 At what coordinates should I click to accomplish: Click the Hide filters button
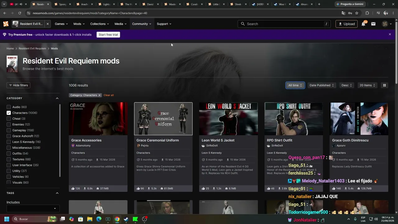(18, 85)
